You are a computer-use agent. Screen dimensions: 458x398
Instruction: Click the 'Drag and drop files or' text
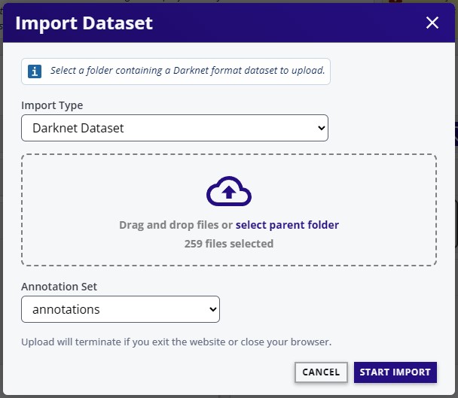coord(176,225)
